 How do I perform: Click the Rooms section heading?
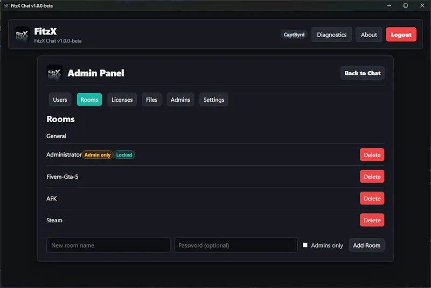pyautogui.click(x=60, y=119)
